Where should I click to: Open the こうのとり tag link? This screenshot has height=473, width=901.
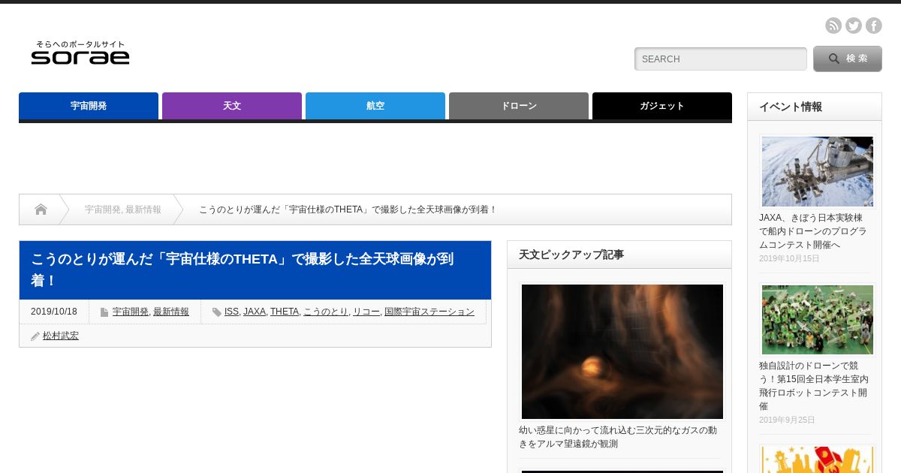326,312
